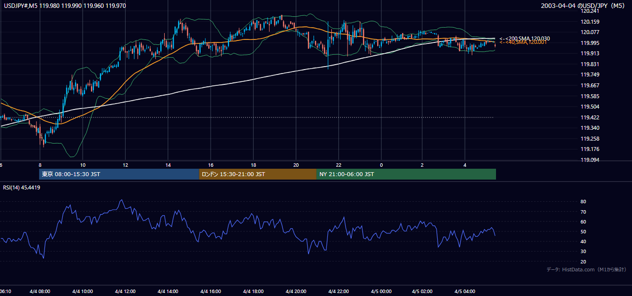Click hour label 14 under the price chart
The width and height of the screenshot is (632, 296).
[x=168, y=165]
